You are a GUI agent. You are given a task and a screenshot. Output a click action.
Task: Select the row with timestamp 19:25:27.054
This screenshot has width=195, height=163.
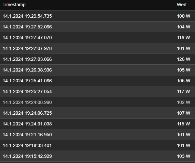98,91
